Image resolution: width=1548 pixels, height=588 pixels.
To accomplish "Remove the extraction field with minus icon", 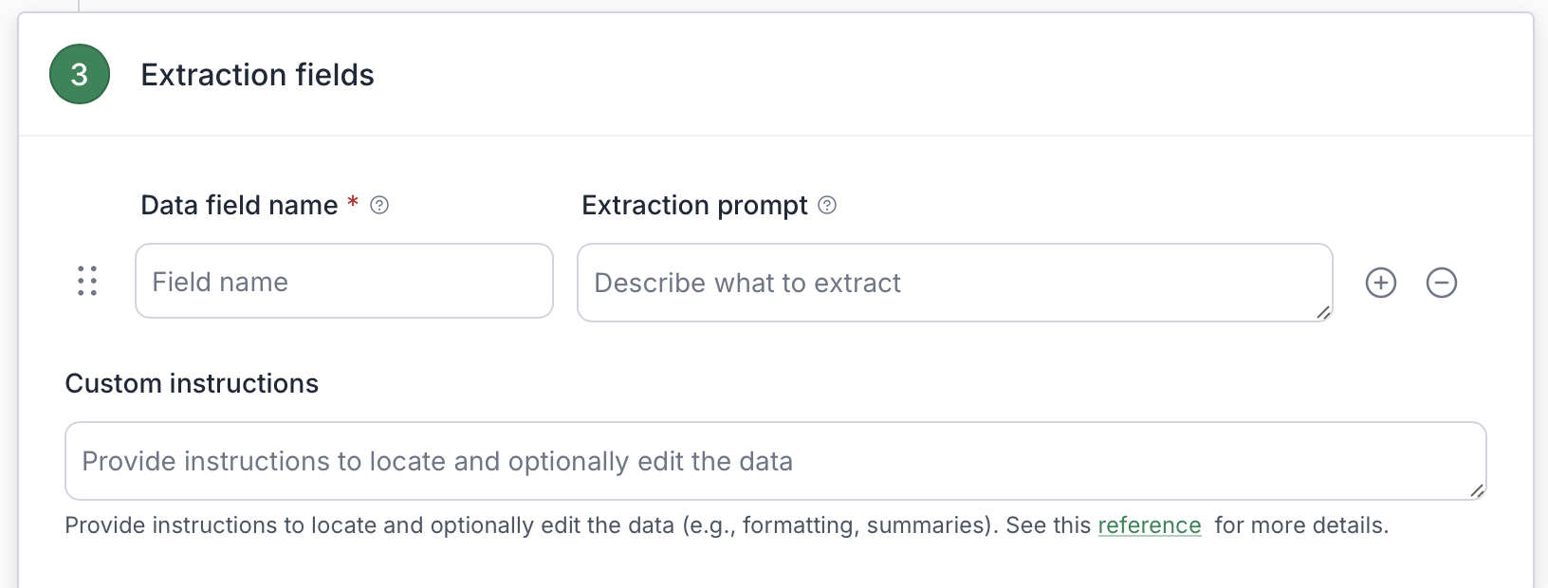I will tap(1442, 283).
